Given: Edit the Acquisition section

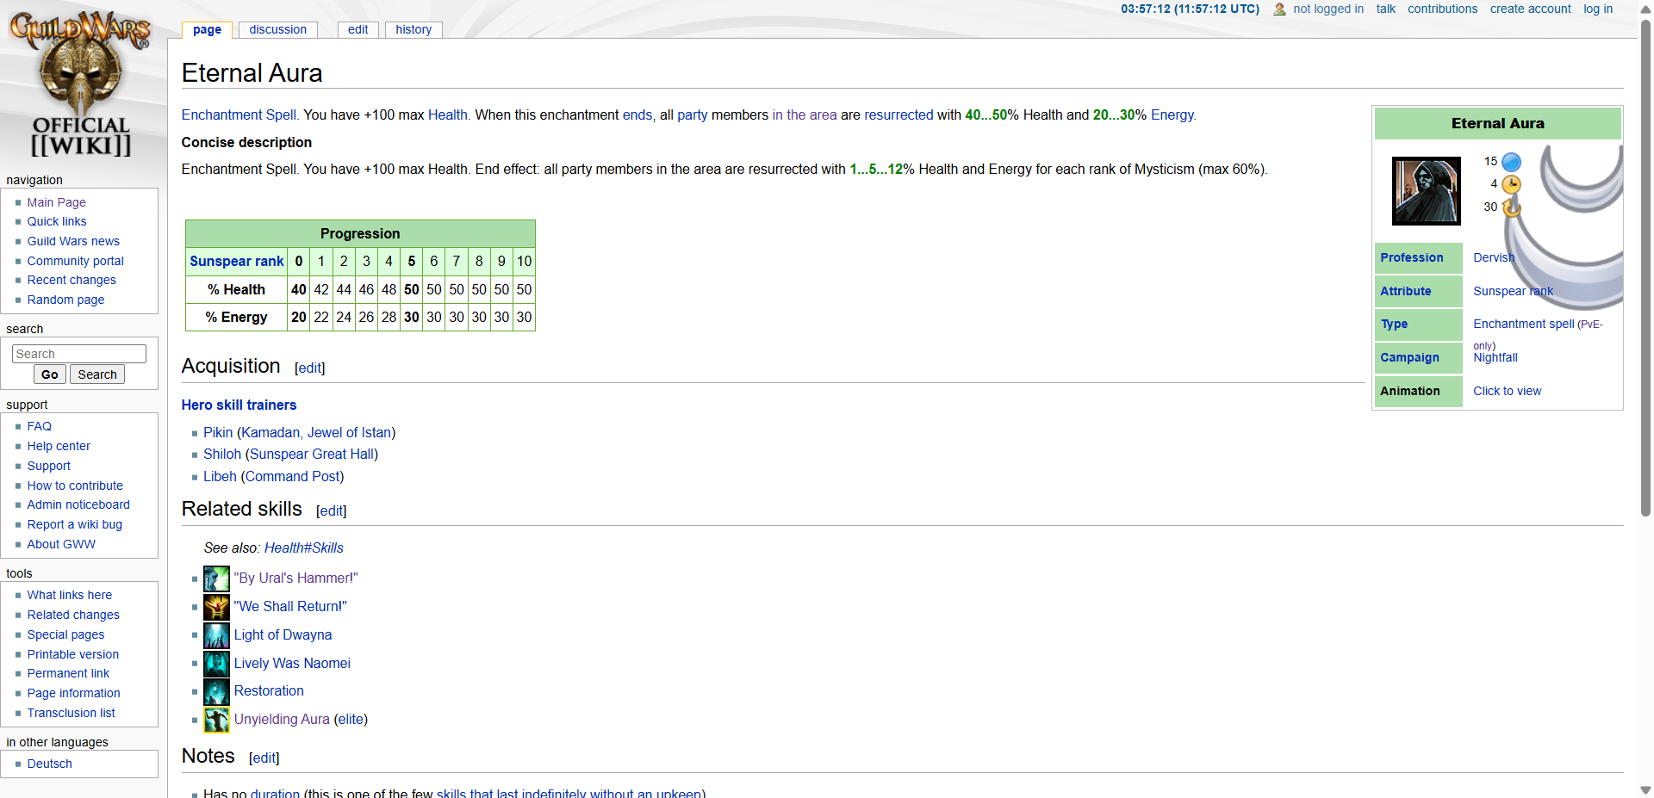Looking at the screenshot, I should 309,368.
